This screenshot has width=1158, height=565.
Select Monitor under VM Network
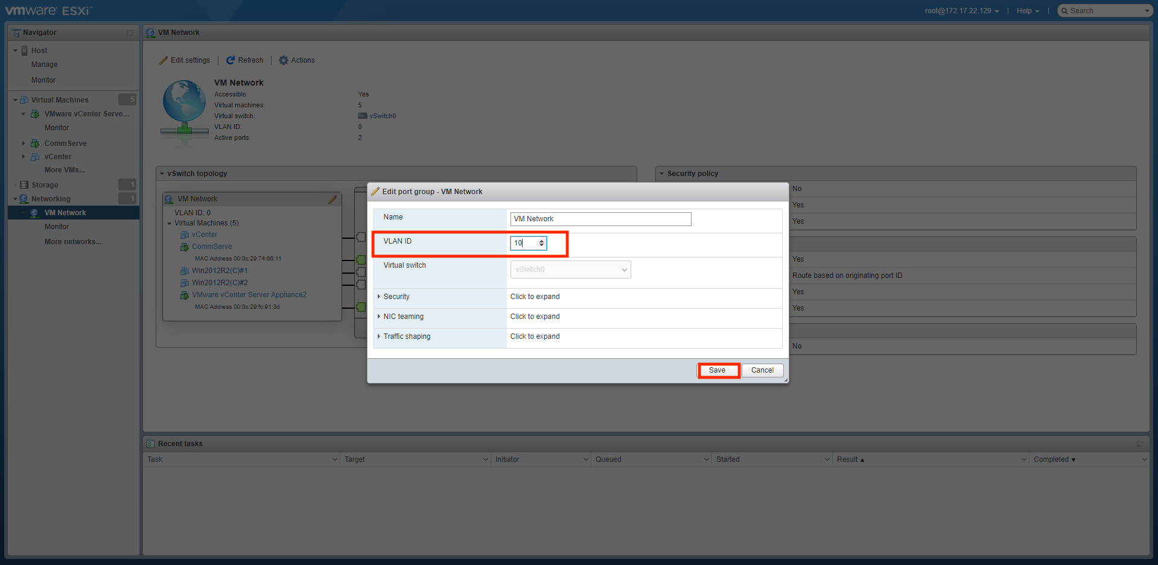tap(57, 227)
